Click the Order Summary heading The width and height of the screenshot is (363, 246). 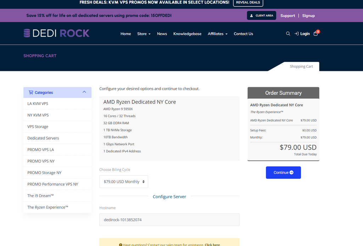(283, 93)
